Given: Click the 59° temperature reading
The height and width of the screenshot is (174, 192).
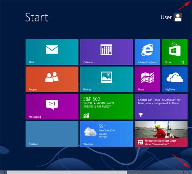Looking at the screenshot, I should coord(102,126).
